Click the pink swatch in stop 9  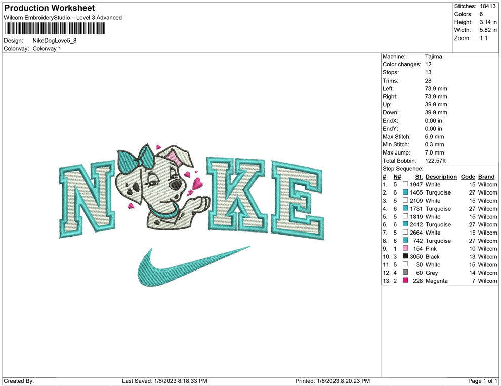pyautogui.click(x=405, y=248)
